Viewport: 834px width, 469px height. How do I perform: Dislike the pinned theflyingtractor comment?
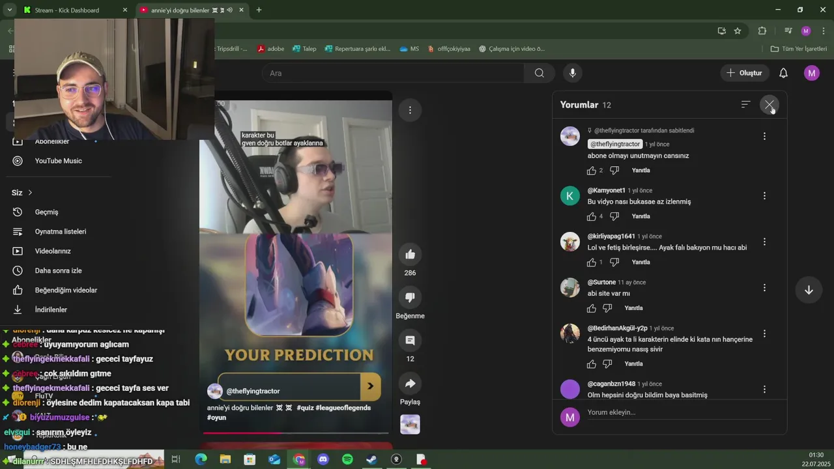[614, 171]
